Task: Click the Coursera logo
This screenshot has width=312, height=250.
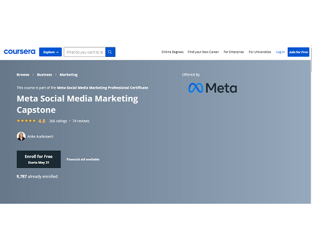Action: tap(19, 52)
